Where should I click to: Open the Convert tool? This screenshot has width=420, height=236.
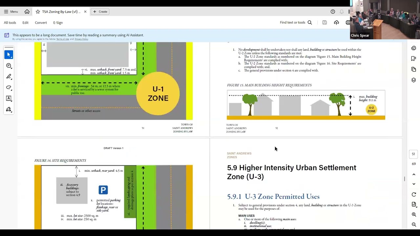(x=41, y=23)
